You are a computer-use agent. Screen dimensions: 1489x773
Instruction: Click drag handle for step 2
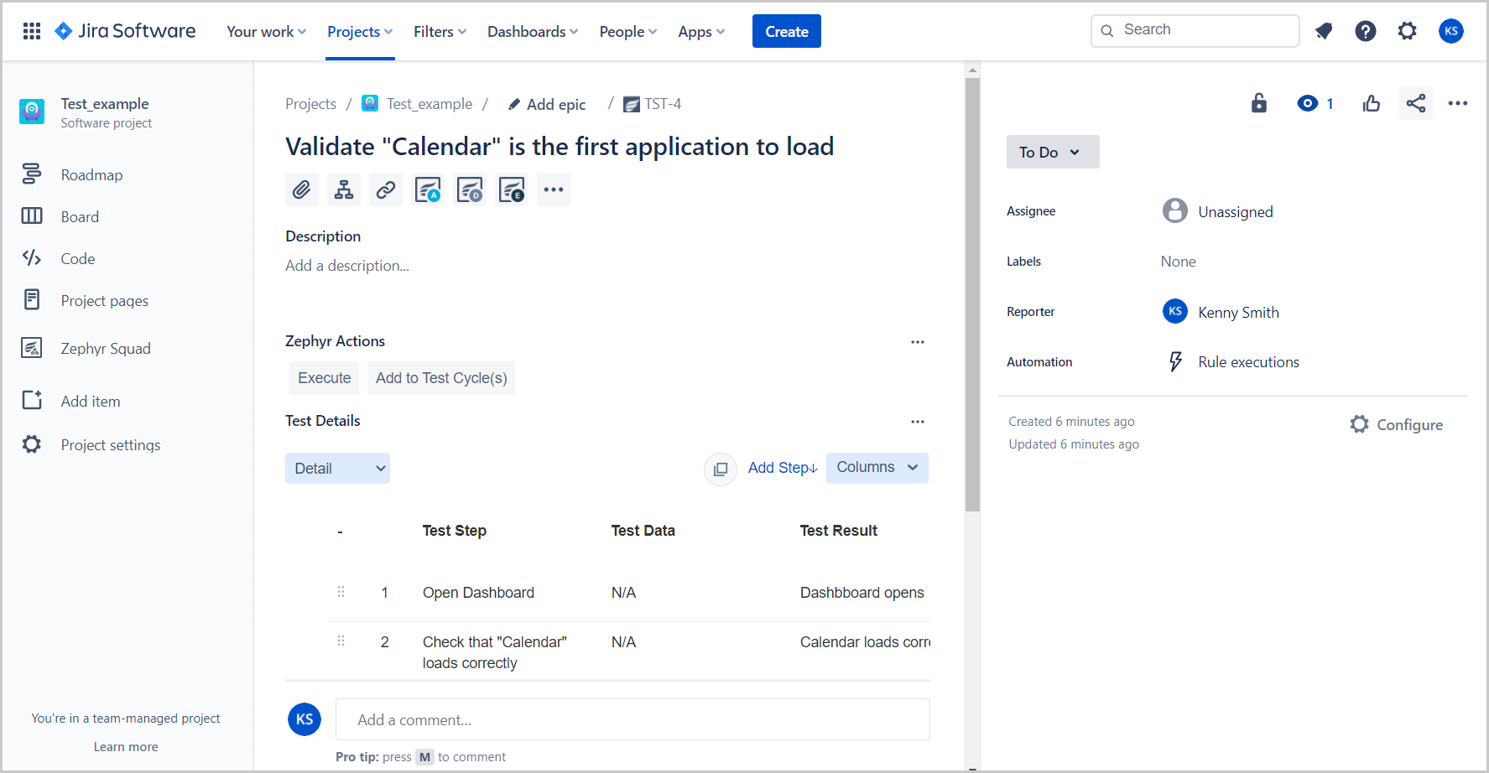tap(341, 641)
